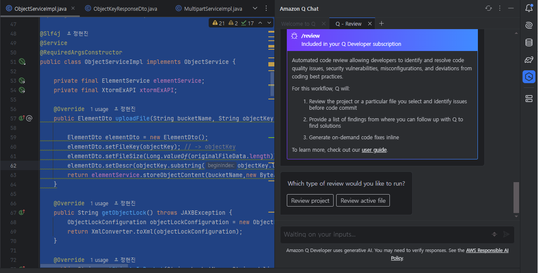Click the Amazon Q chat vertical scrollbar

516,197
